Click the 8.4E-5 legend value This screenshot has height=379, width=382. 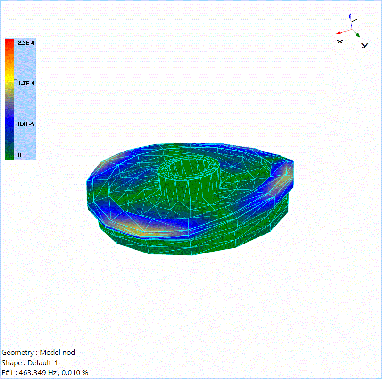(26, 124)
